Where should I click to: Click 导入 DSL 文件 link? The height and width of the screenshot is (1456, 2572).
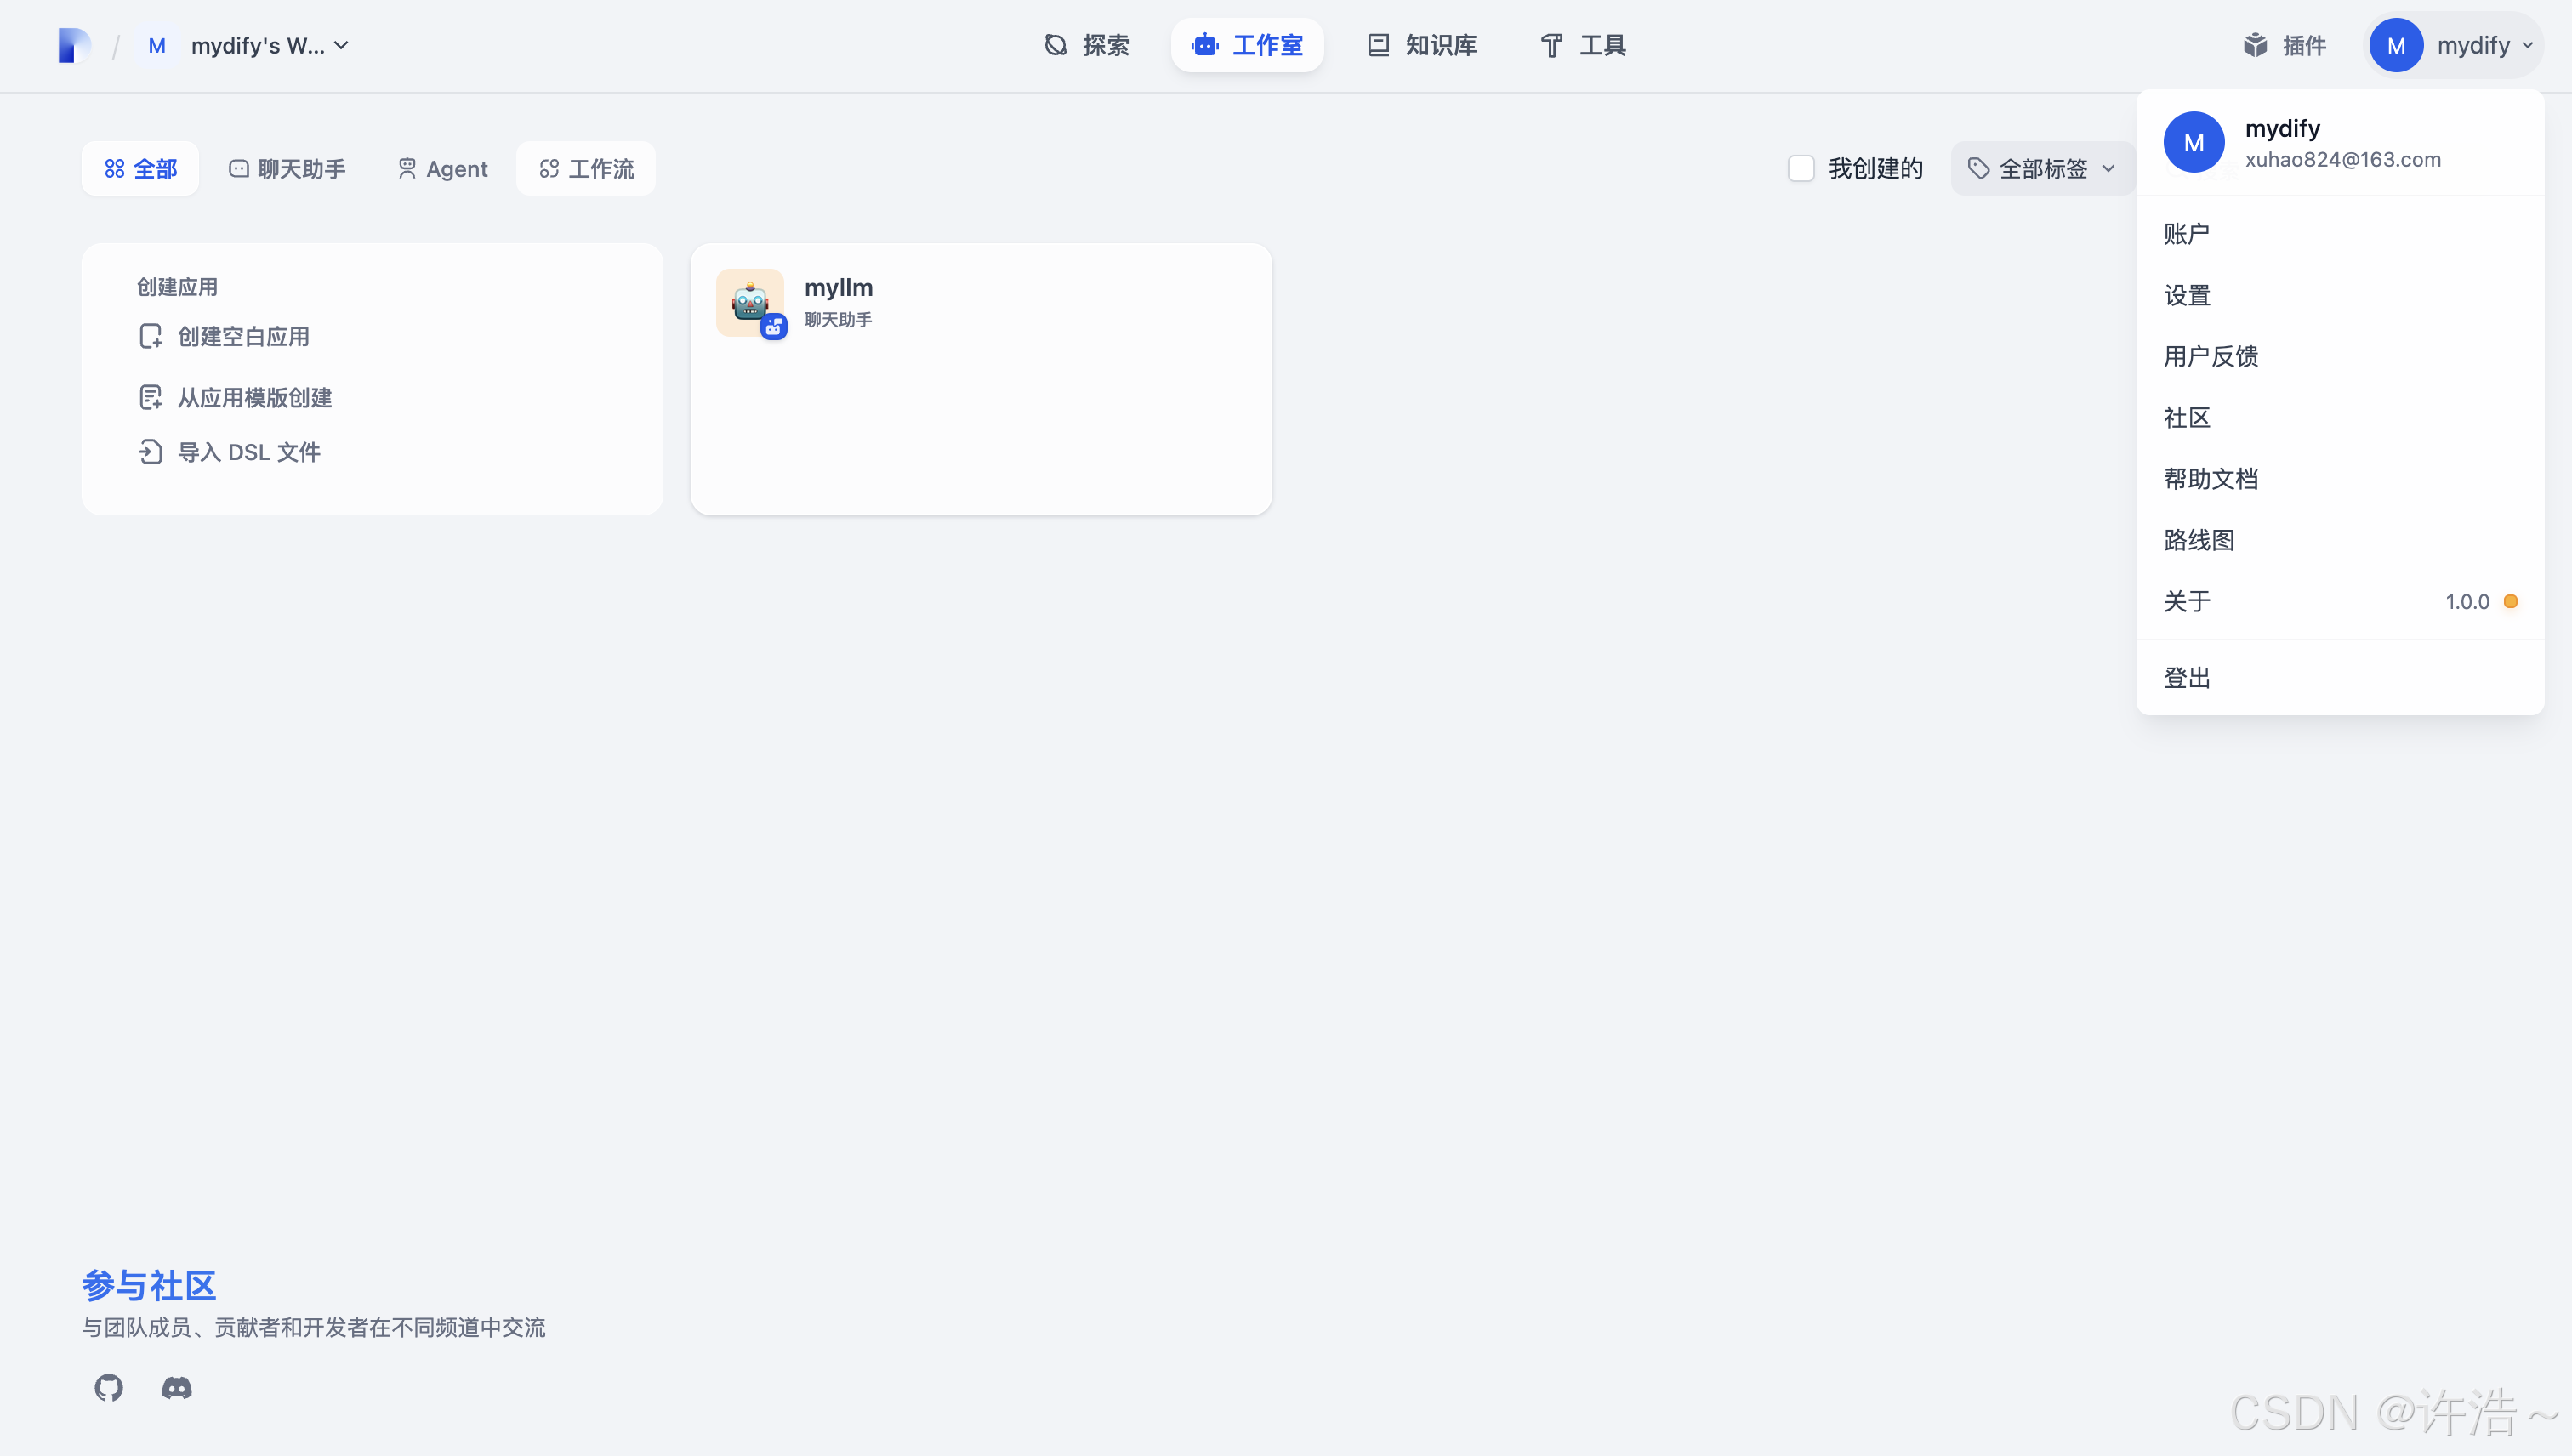(248, 453)
